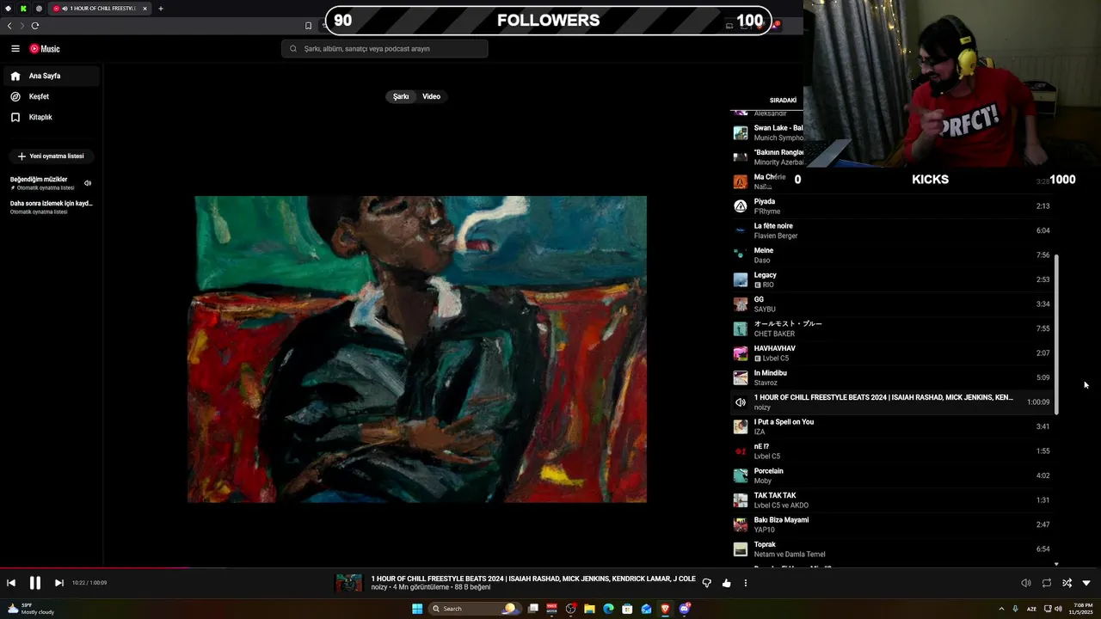Play La fête noire by Flavien Berger

[891, 230]
